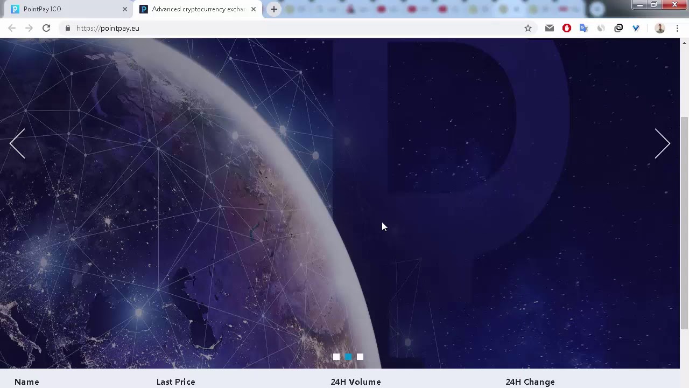Click the browser back arrow

tap(12, 28)
